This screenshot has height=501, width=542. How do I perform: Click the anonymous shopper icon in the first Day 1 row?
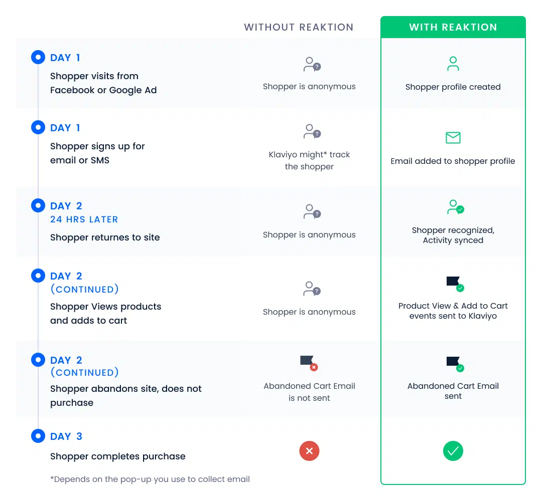[312, 64]
